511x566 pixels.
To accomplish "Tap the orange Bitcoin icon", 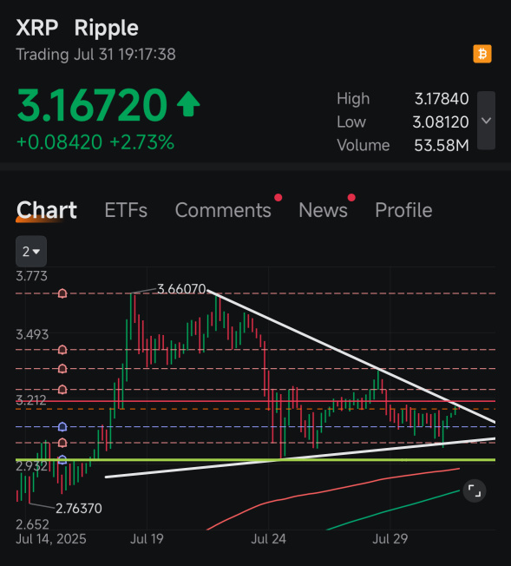I will click(x=482, y=54).
